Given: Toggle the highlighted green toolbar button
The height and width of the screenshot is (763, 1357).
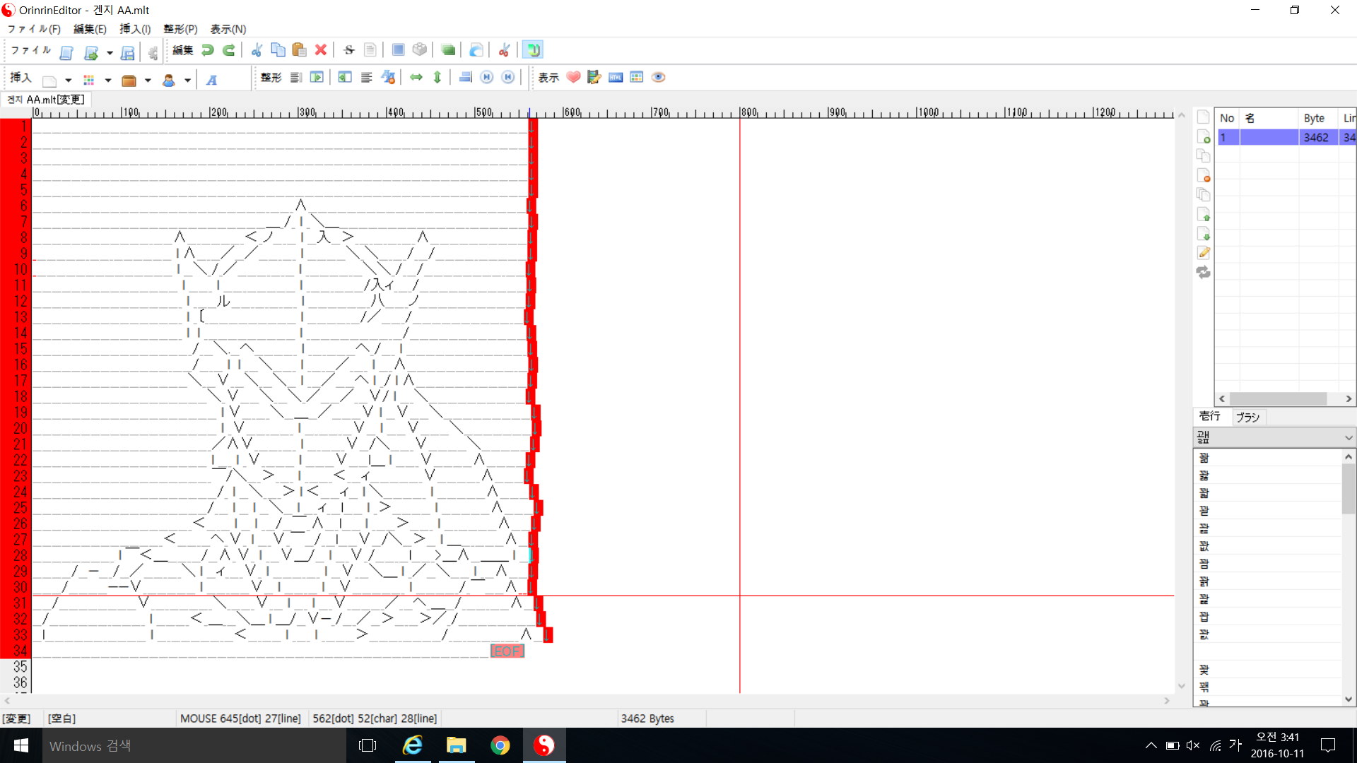Looking at the screenshot, I should [533, 50].
